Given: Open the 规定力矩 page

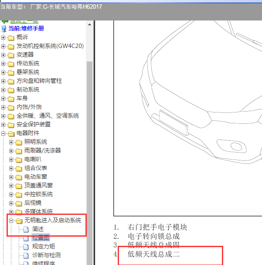Looking at the screenshot, I should click(44, 247).
